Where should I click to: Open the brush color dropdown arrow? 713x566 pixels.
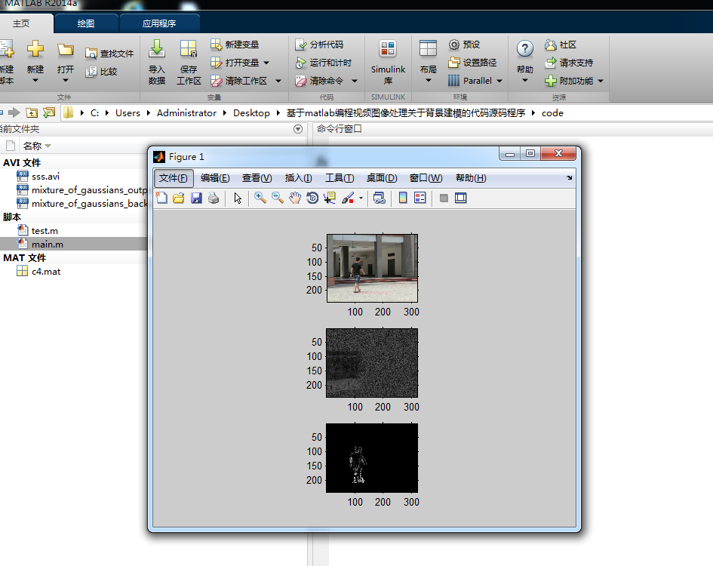pos(361,198)
